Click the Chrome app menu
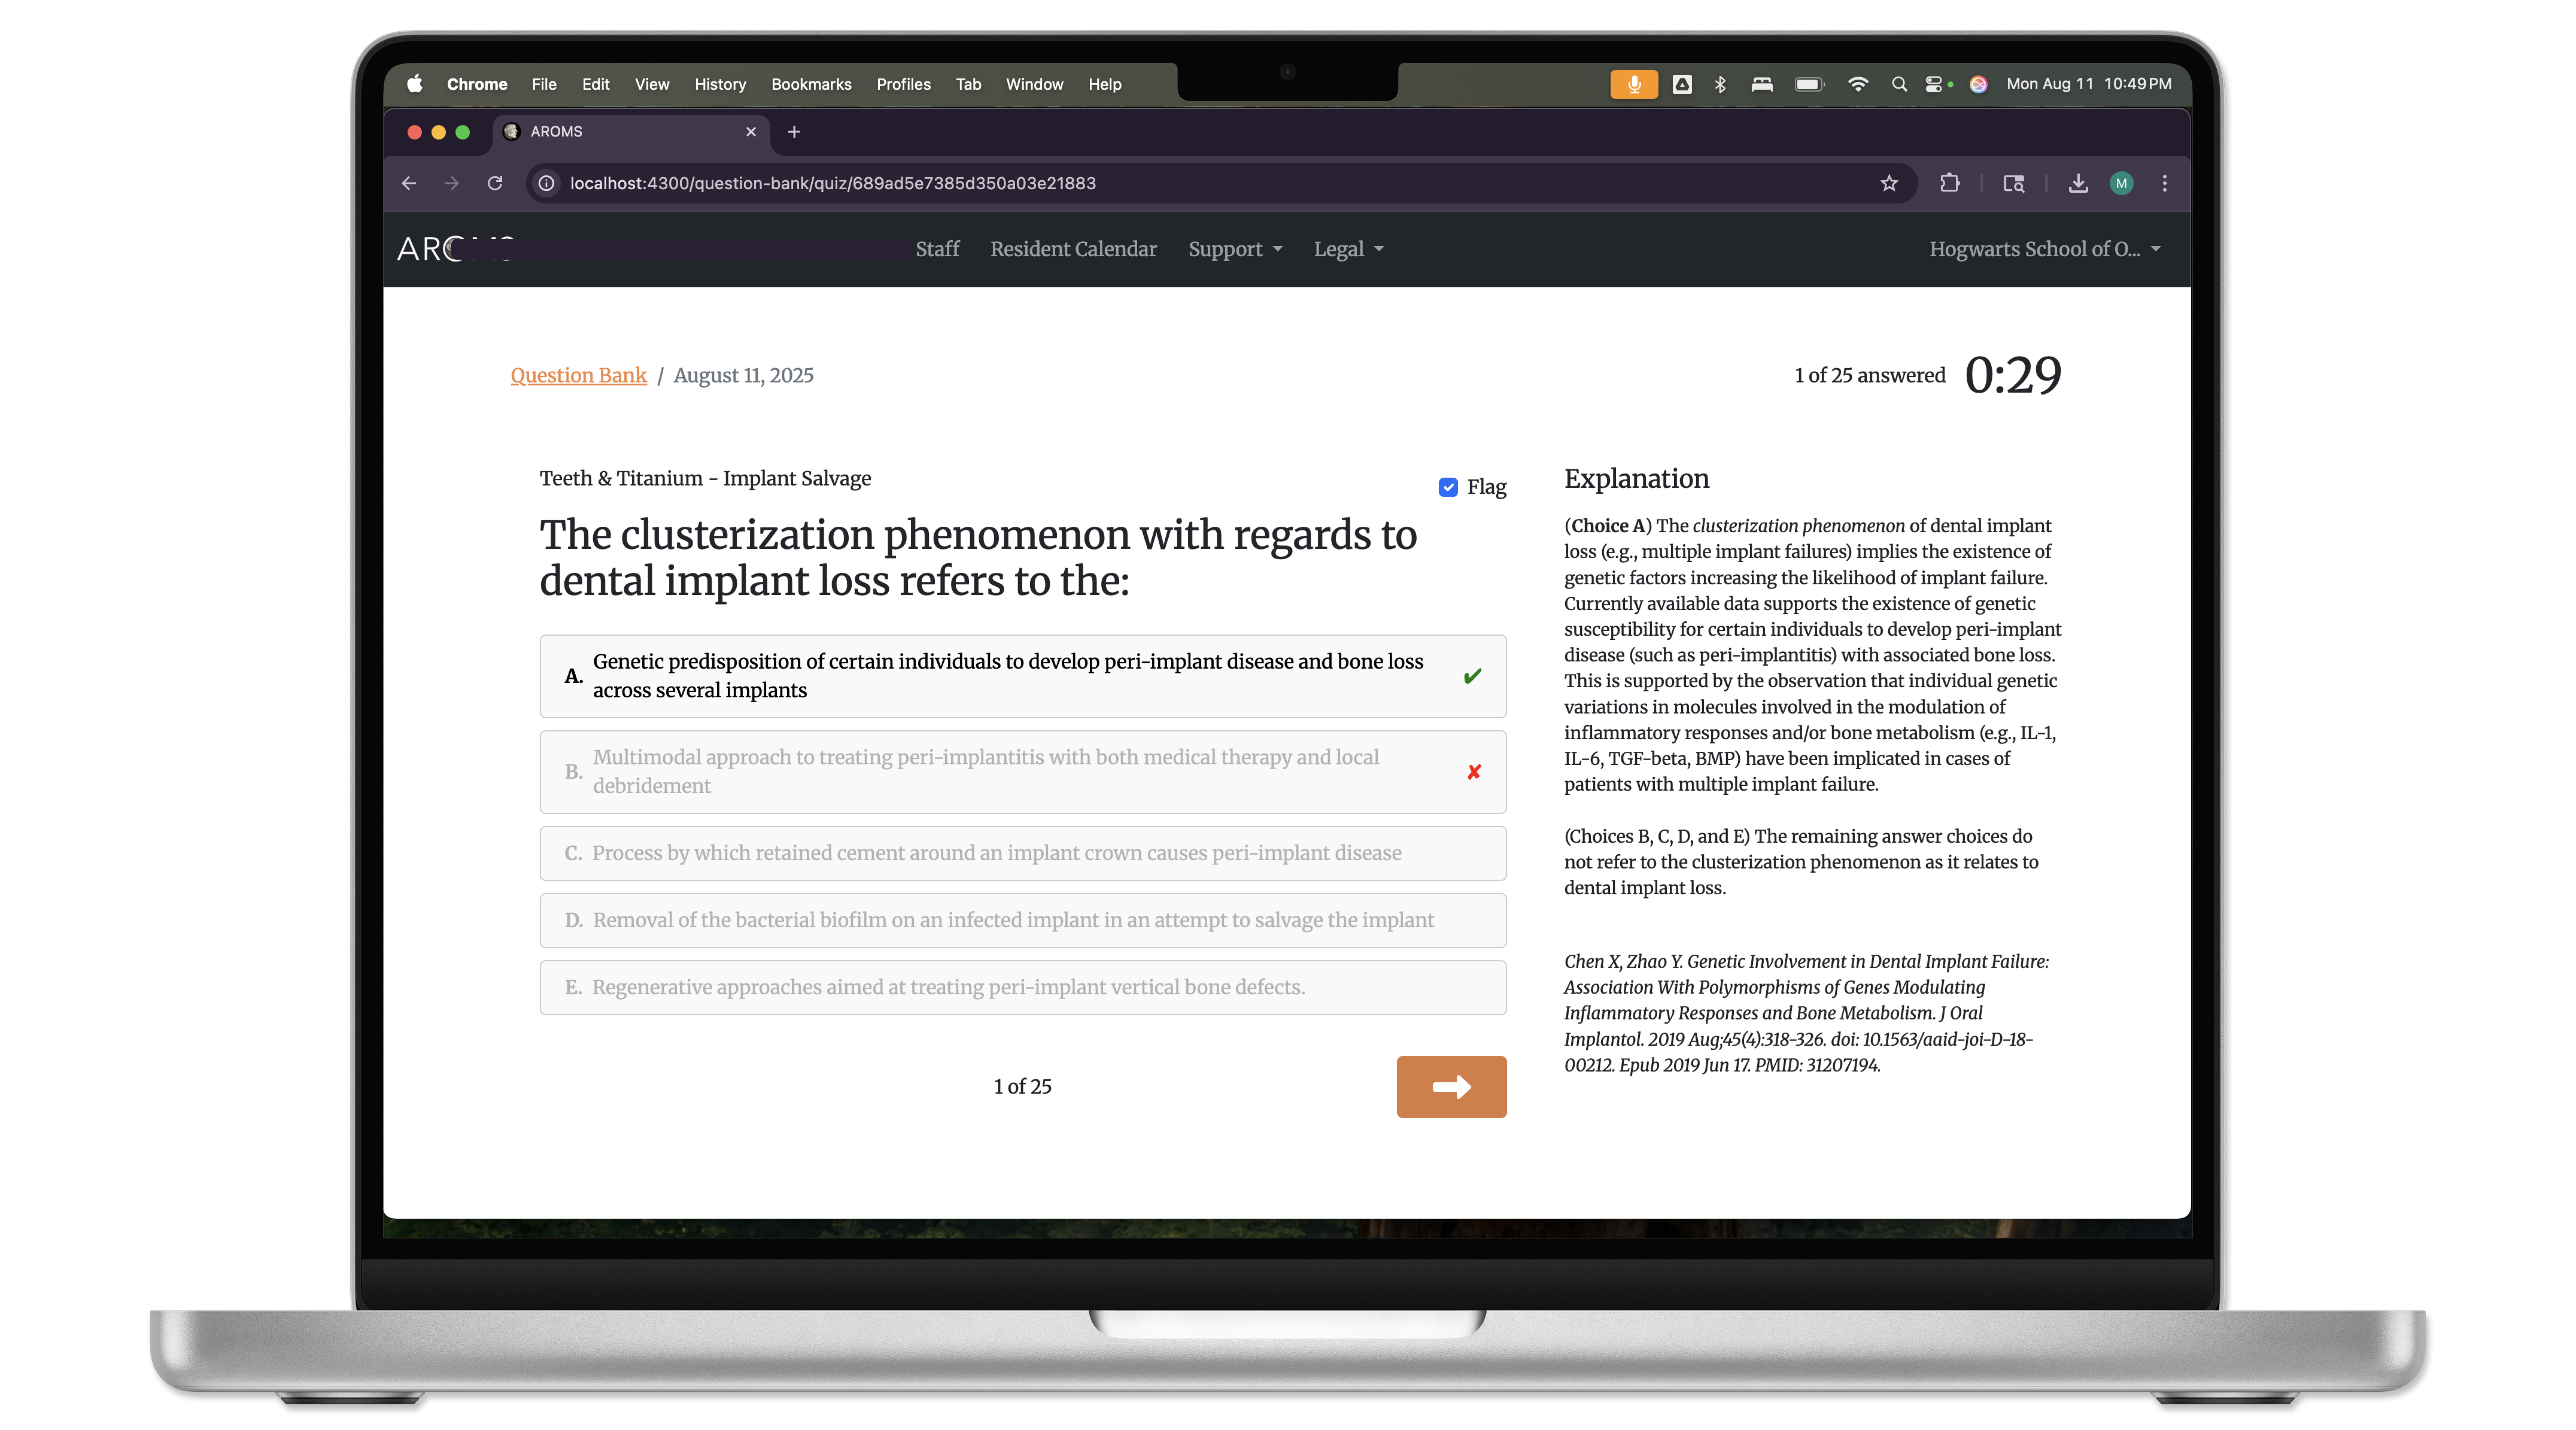This screenshot has width=2576, height=1430. [477, 84]
